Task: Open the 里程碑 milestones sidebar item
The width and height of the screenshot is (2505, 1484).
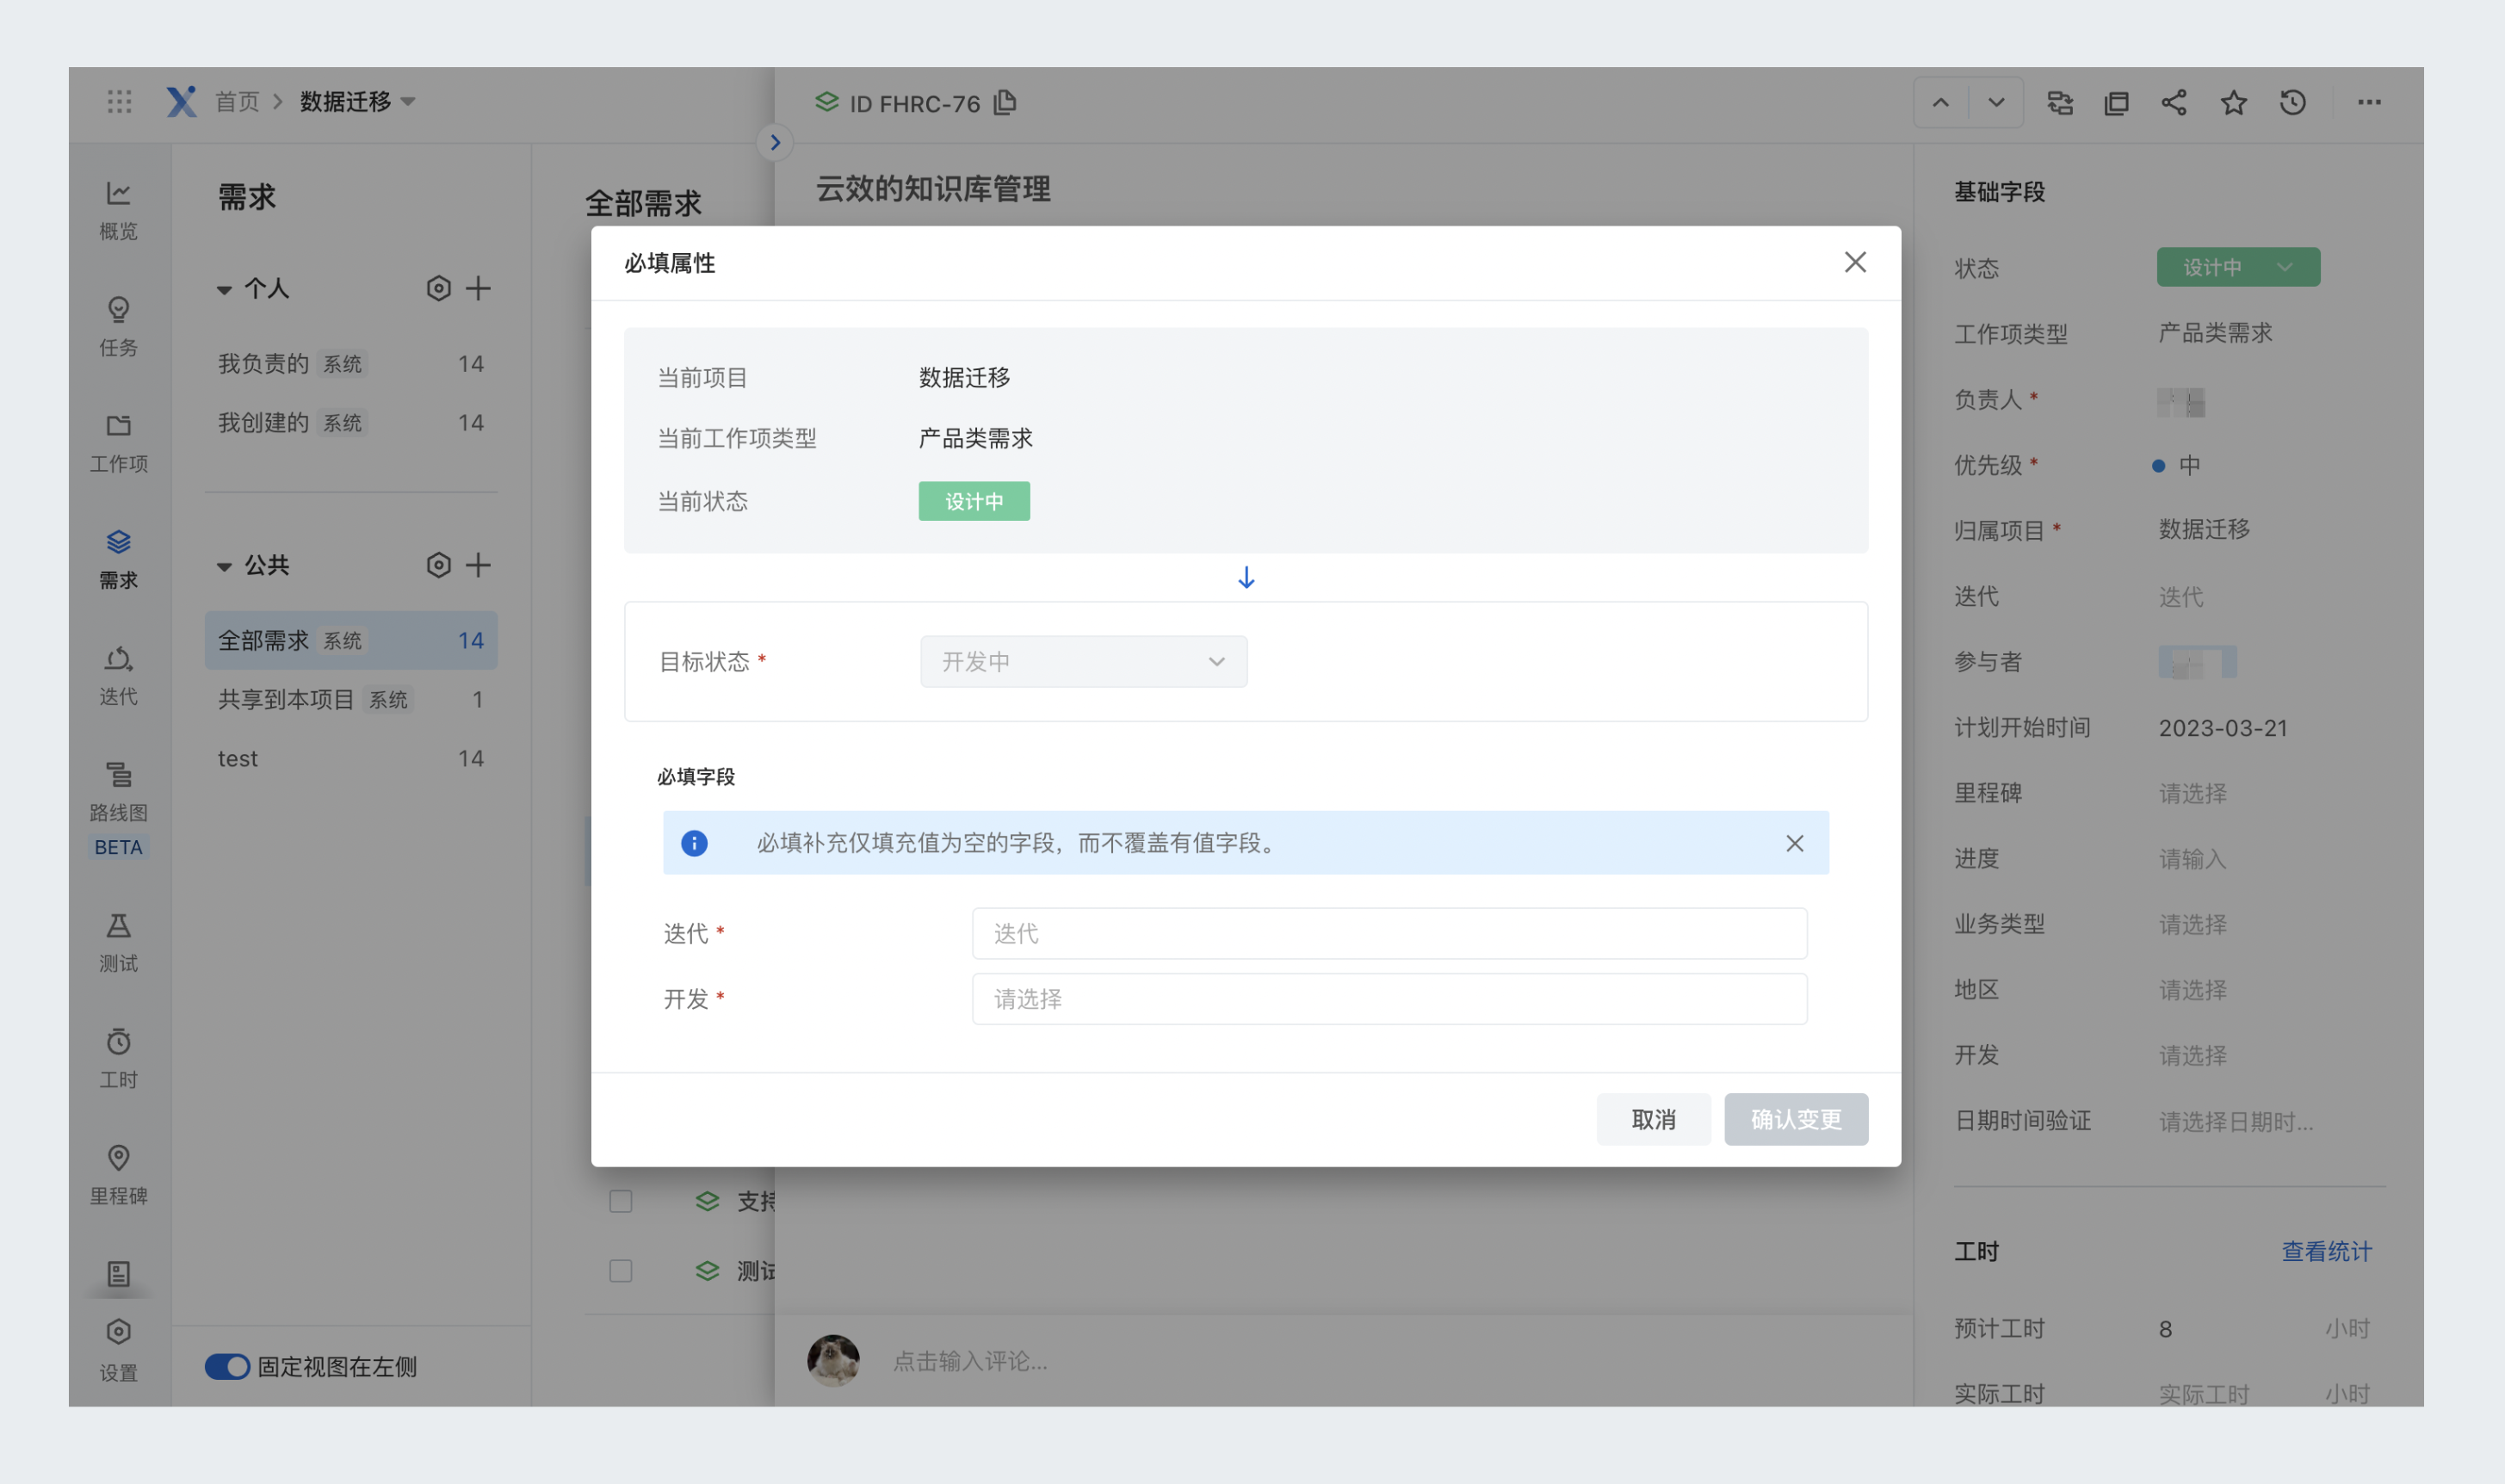Action: click(x=118, y=1174)
